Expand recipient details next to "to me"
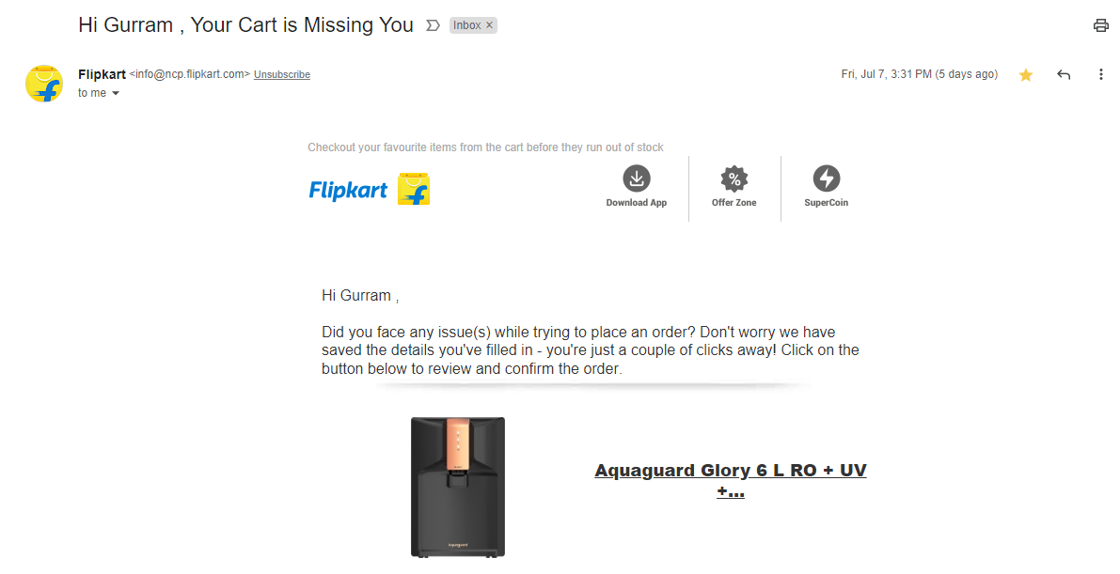Viewport: 1120px width, 574px height. click(116, 94)
